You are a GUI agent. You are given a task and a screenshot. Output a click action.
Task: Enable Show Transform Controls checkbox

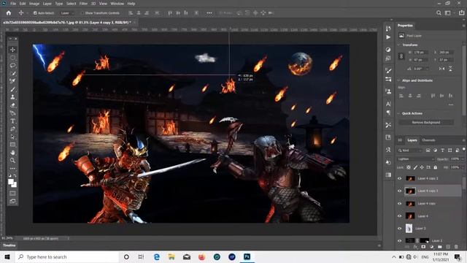[x=82, y=13]
